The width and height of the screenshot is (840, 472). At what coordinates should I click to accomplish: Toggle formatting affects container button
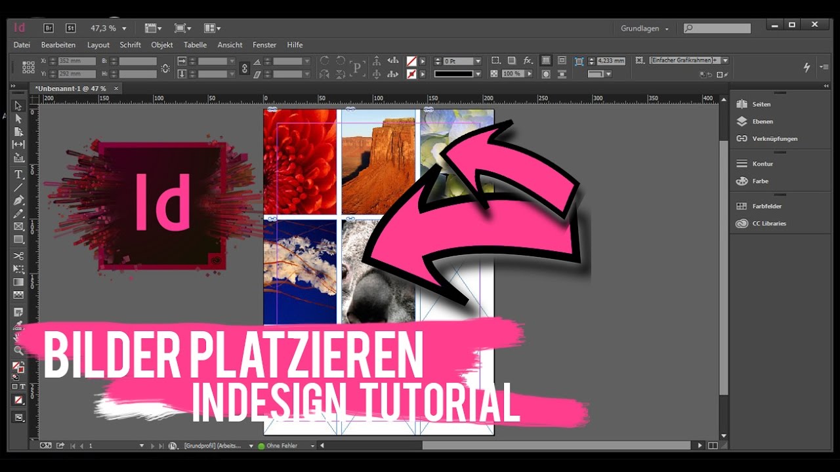coord(14,387)
